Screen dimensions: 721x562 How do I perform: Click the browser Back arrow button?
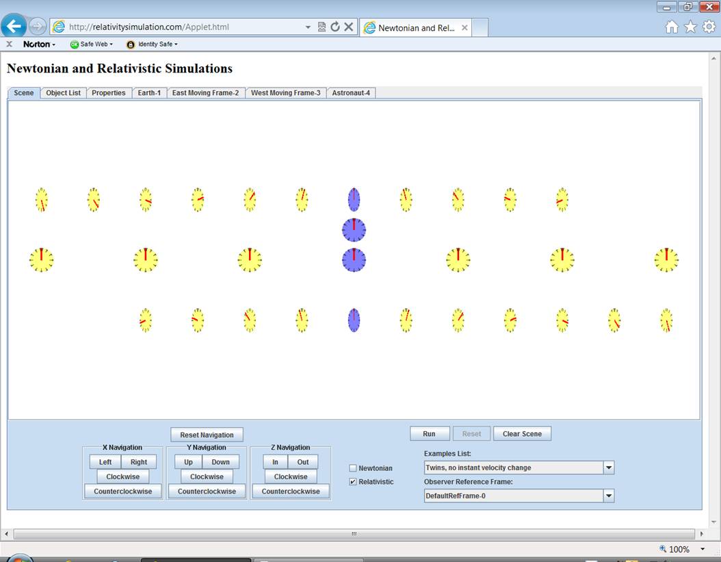coord(14,27)
